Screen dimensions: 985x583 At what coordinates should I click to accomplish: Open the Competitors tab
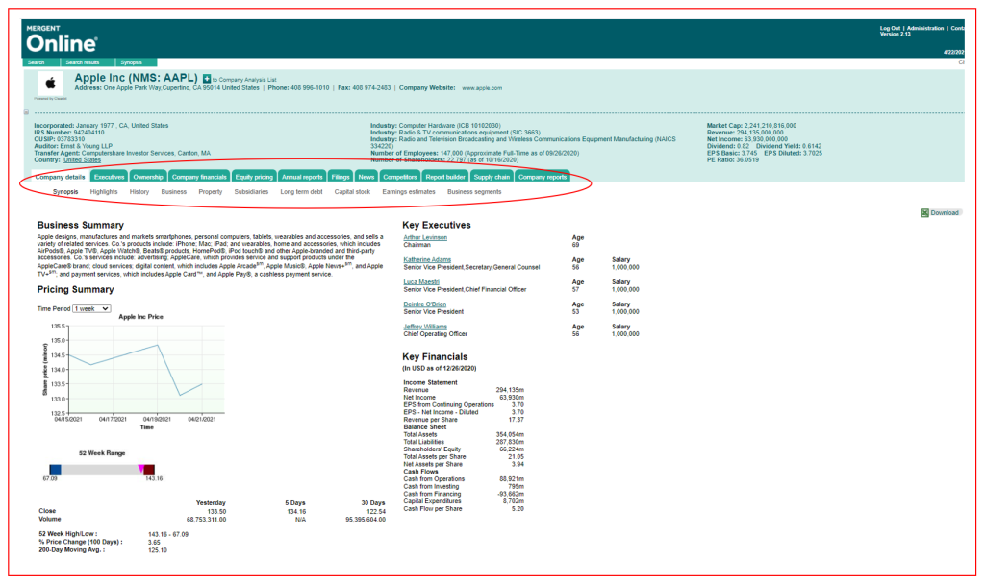400,177
